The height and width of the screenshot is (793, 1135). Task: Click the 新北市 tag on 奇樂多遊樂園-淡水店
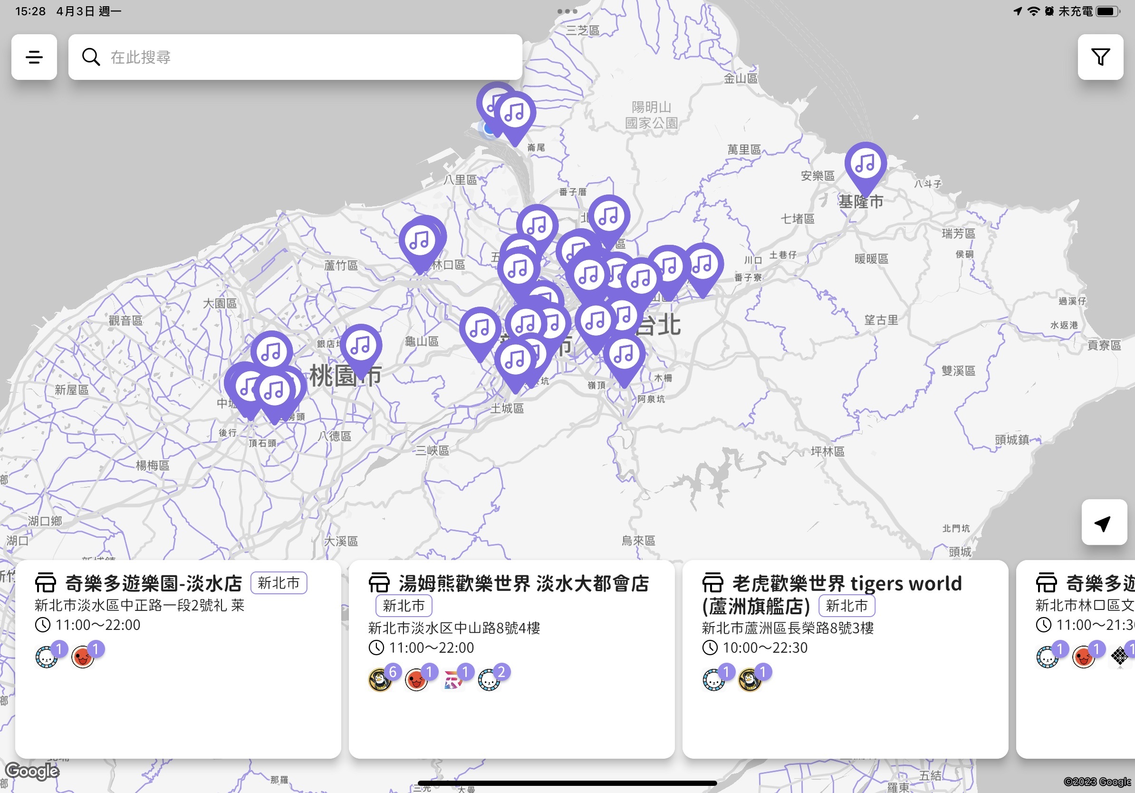(279, 583)
